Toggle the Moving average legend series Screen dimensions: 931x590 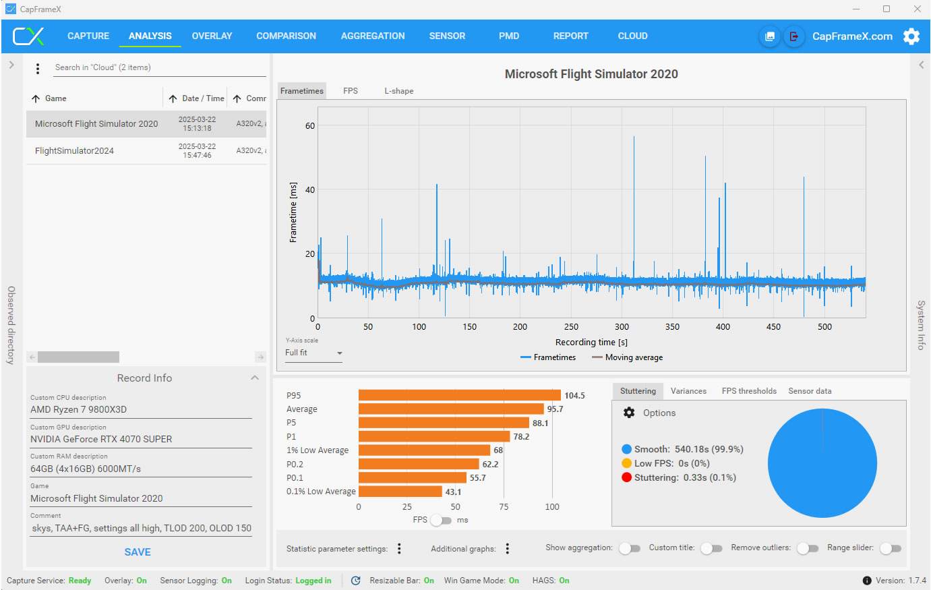click(628, 357)
